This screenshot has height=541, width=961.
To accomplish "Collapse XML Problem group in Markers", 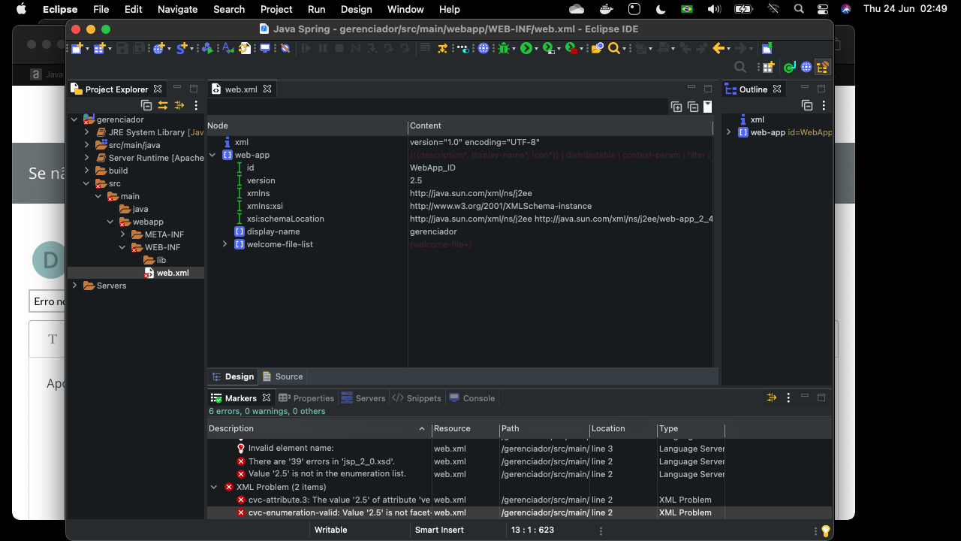I will pyautogui.click(x=213, y=487).
